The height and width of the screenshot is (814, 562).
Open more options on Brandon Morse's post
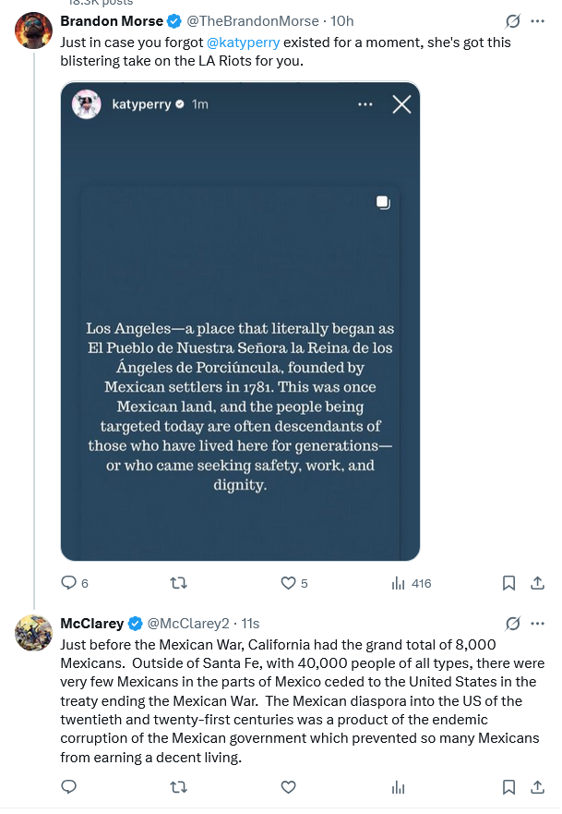click(x=538, y=21)
